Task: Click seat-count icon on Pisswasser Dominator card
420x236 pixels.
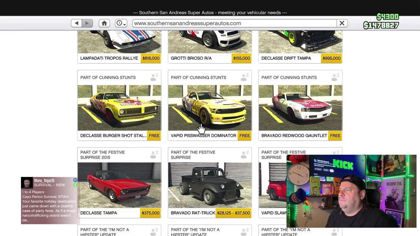Action: [x=244, y=77]
